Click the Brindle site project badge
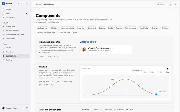Screen dimensions: 180x112 3,39
